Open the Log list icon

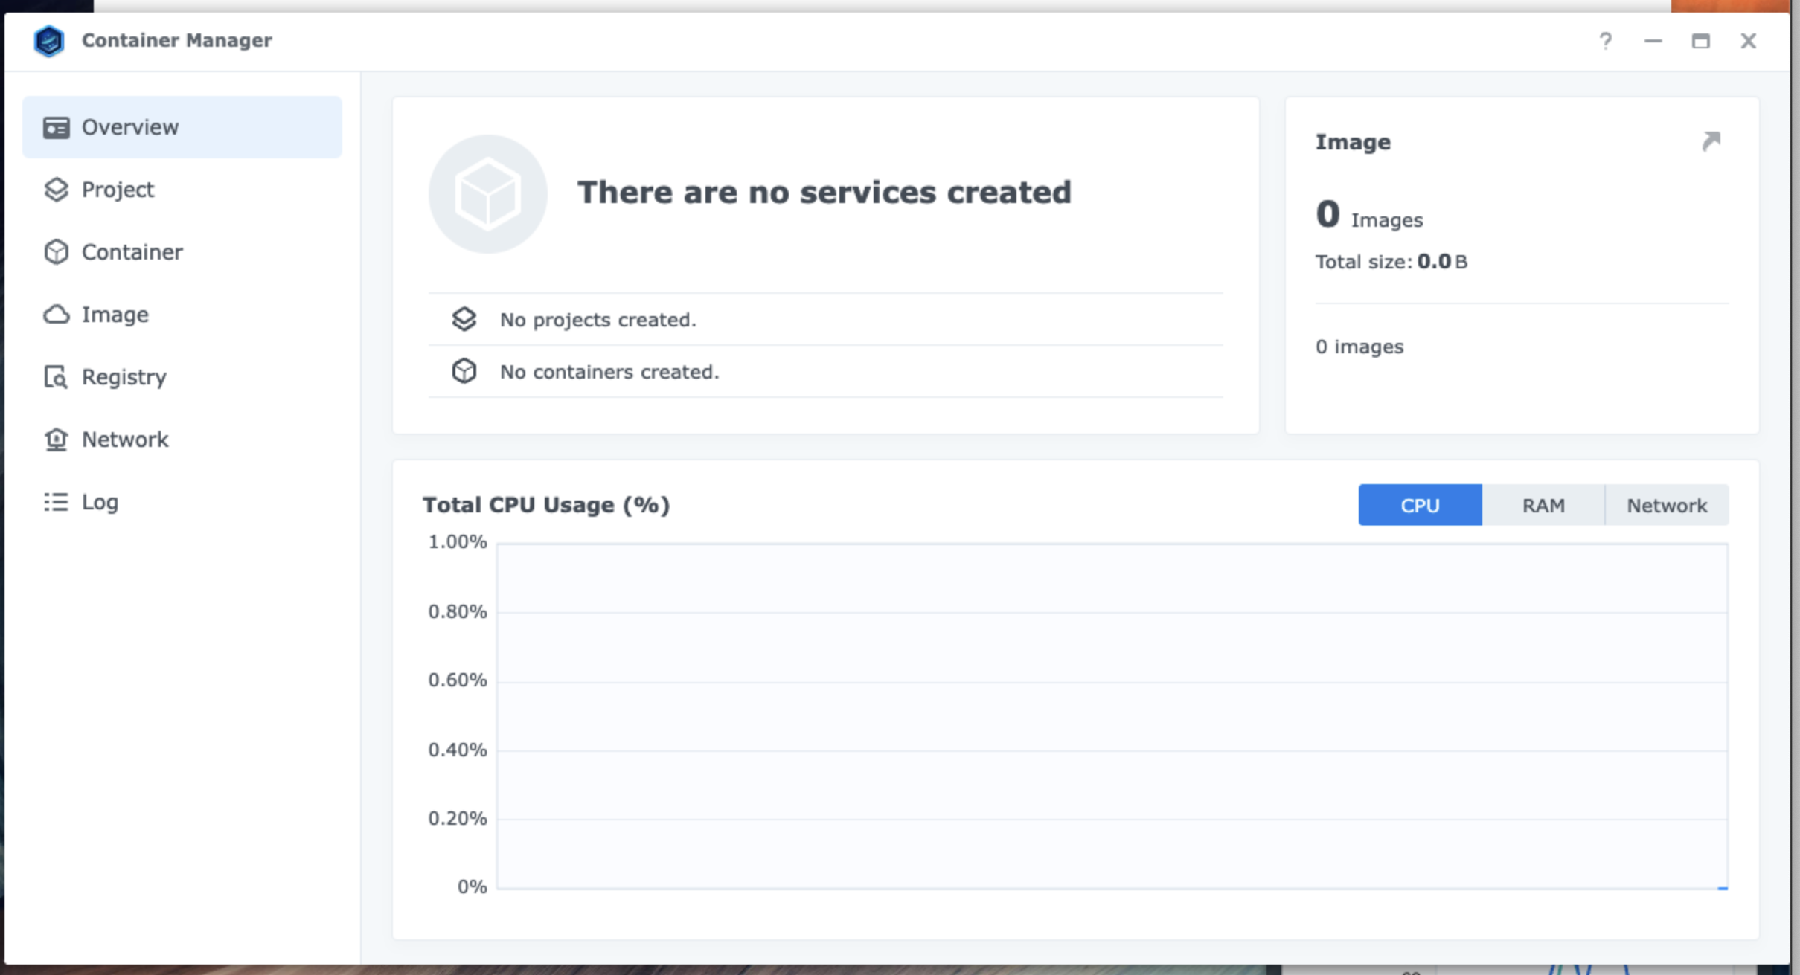point(56,502)
